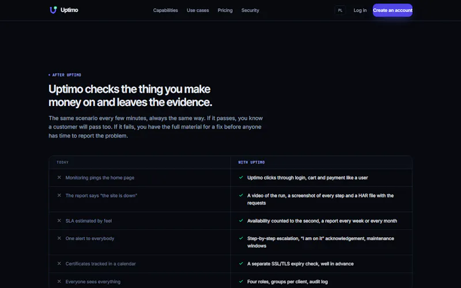Click the Uptimo brand name text

tap(69, 10)
